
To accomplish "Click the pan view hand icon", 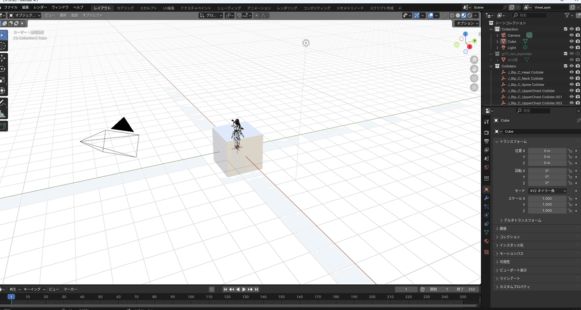I will pyautogui.click(x=474, y=68).
